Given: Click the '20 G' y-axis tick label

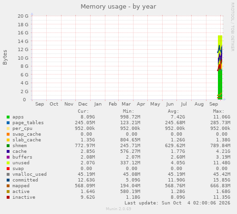Looking at the screenshot, I should [23, 16].
